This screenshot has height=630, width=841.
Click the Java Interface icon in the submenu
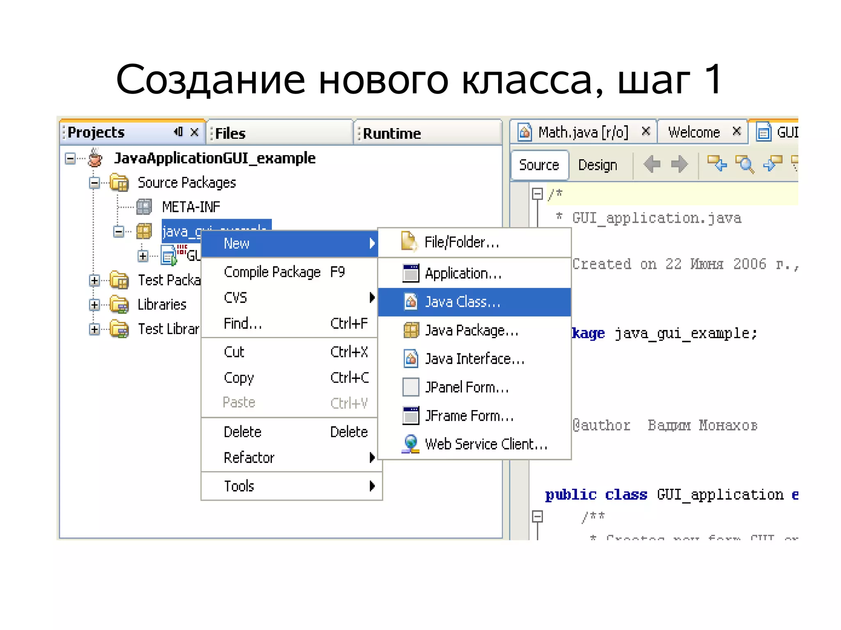coord(411,359)
